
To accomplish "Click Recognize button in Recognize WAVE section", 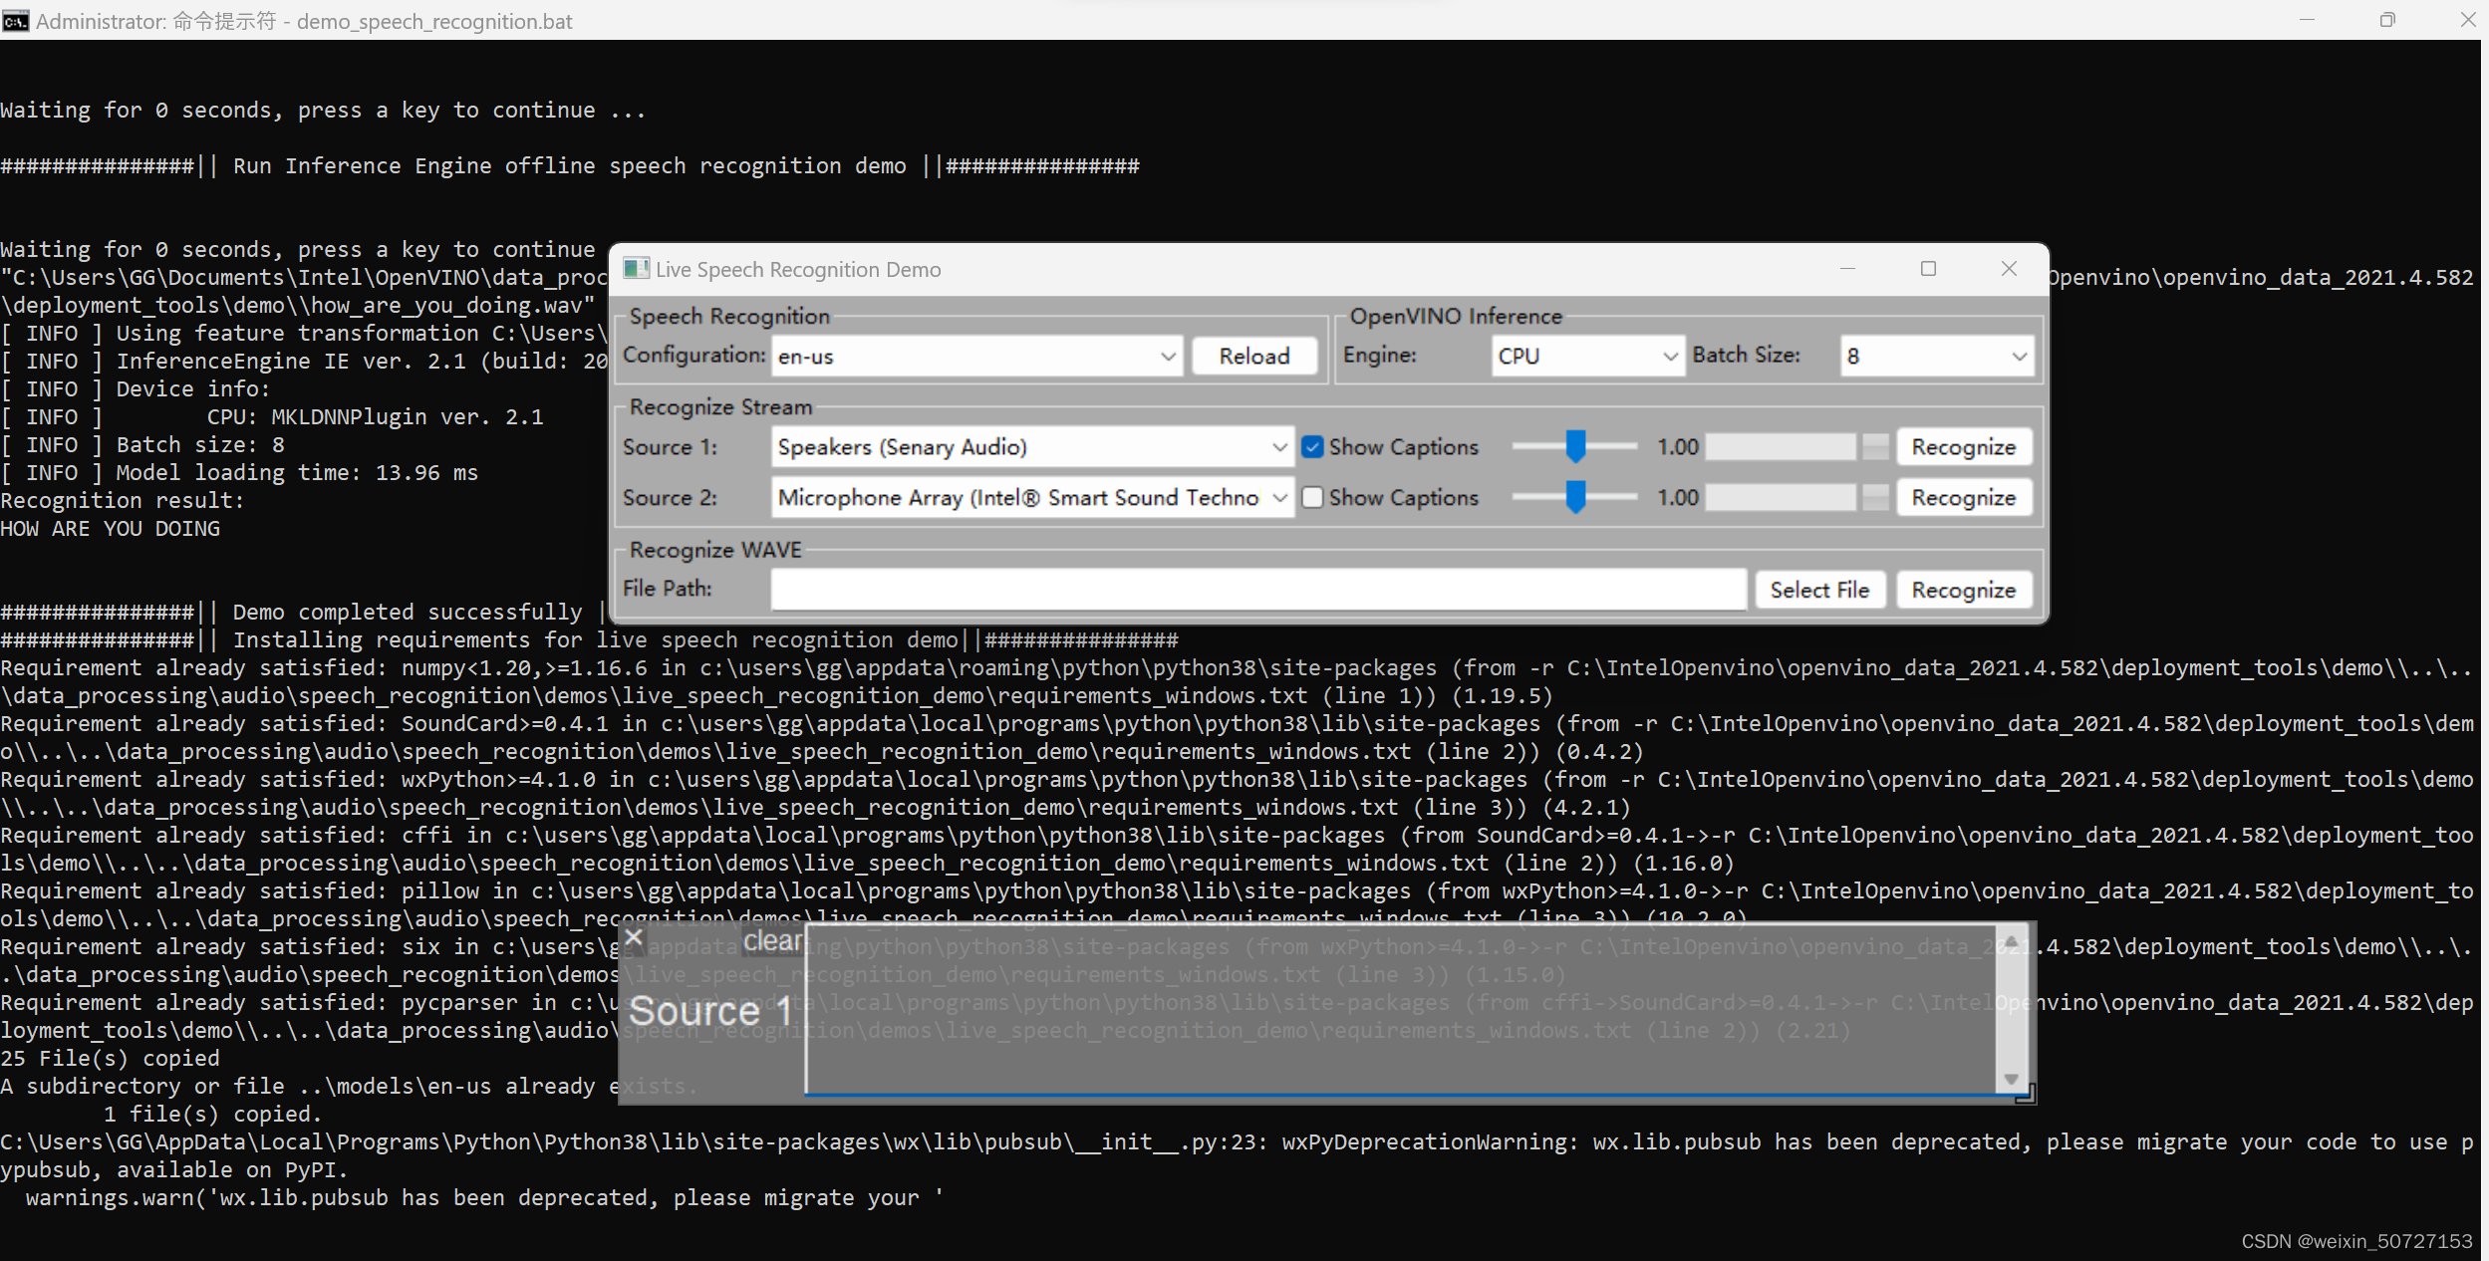I will tap(1963, 589).
